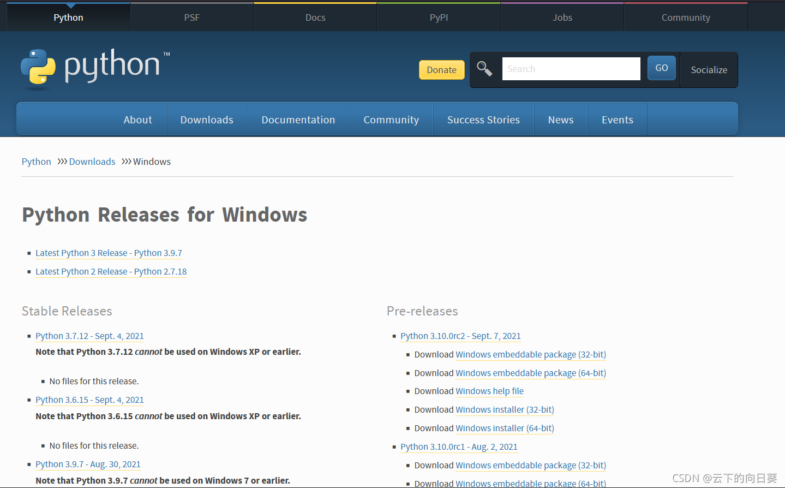Open the Socialize menu
Image resolution: width=785 pixels, height=488 pixels.
709,70
